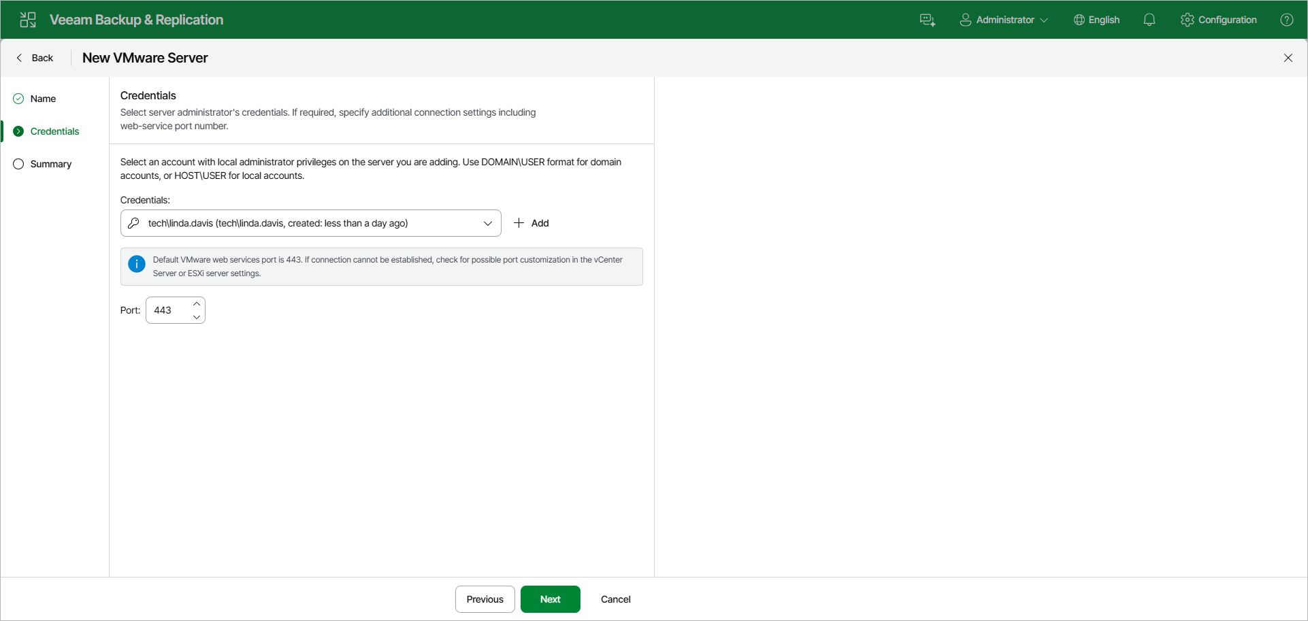The image size is (1308, 621).
Task: Open the apps grid menu
Action: [27, 19]
